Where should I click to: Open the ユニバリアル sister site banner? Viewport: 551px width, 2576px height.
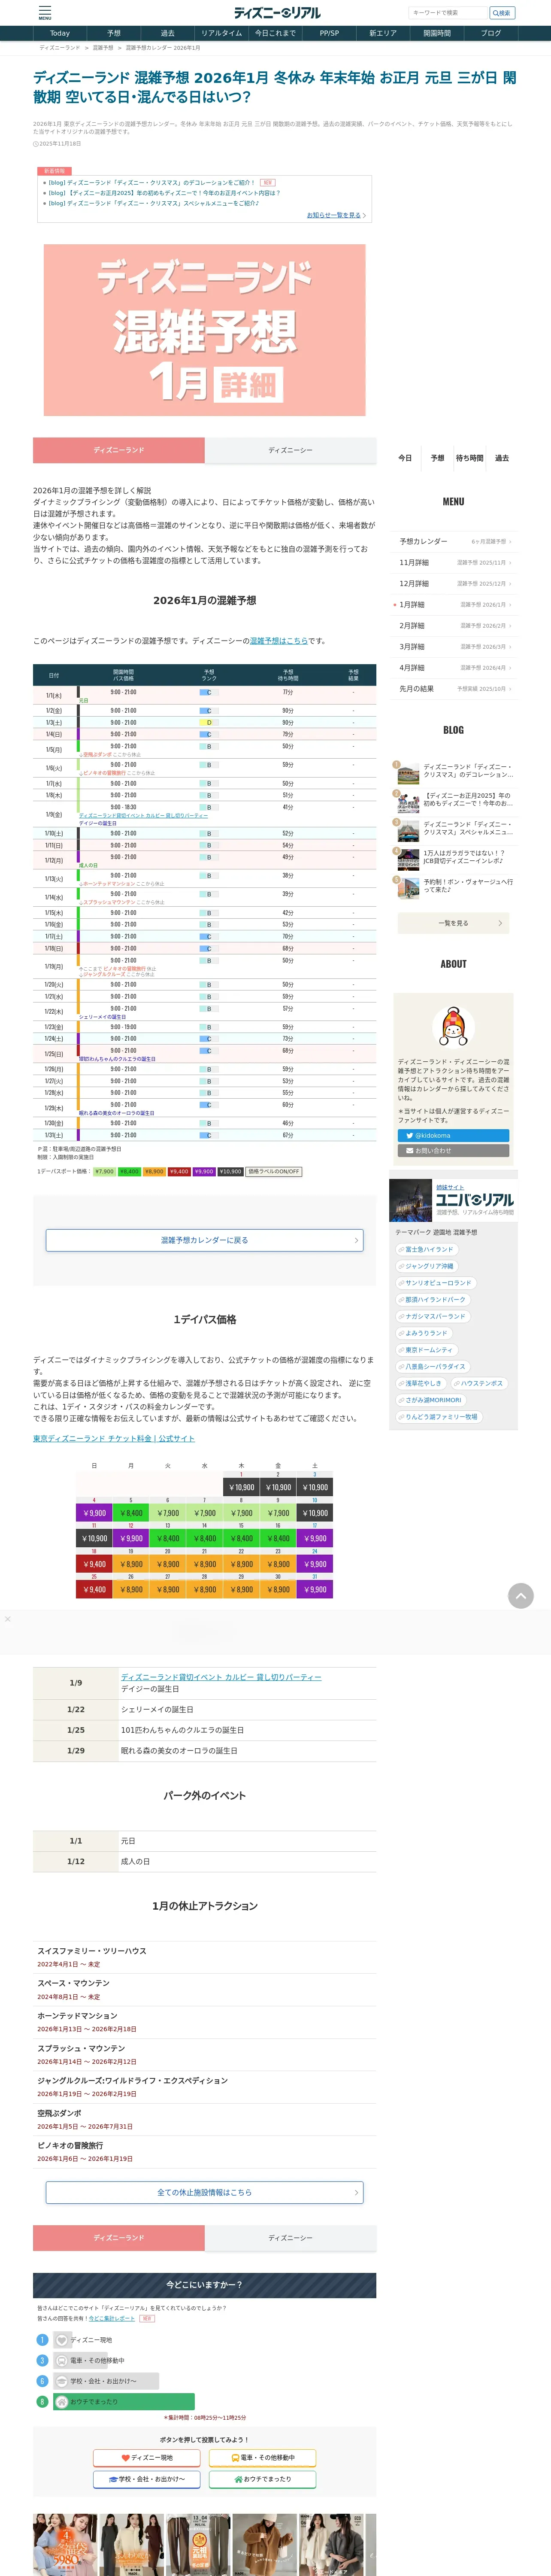click(453, 1200)
